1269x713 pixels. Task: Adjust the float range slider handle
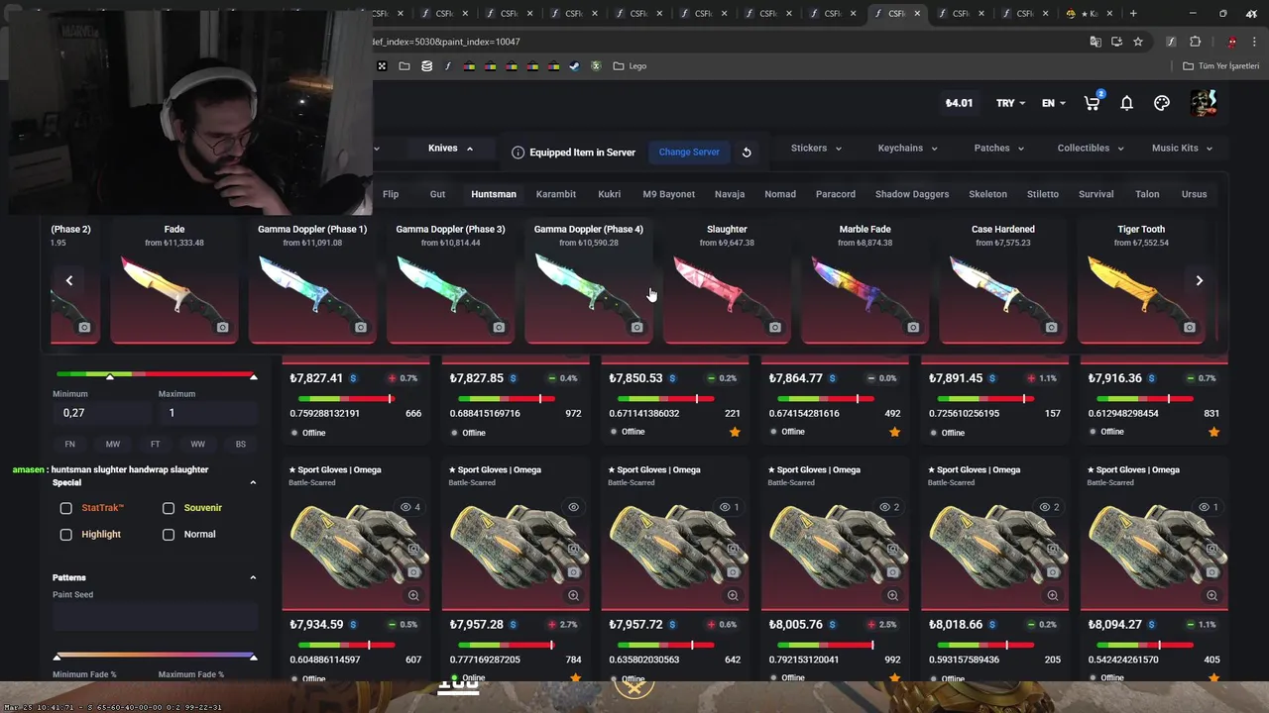click(110, 376)
